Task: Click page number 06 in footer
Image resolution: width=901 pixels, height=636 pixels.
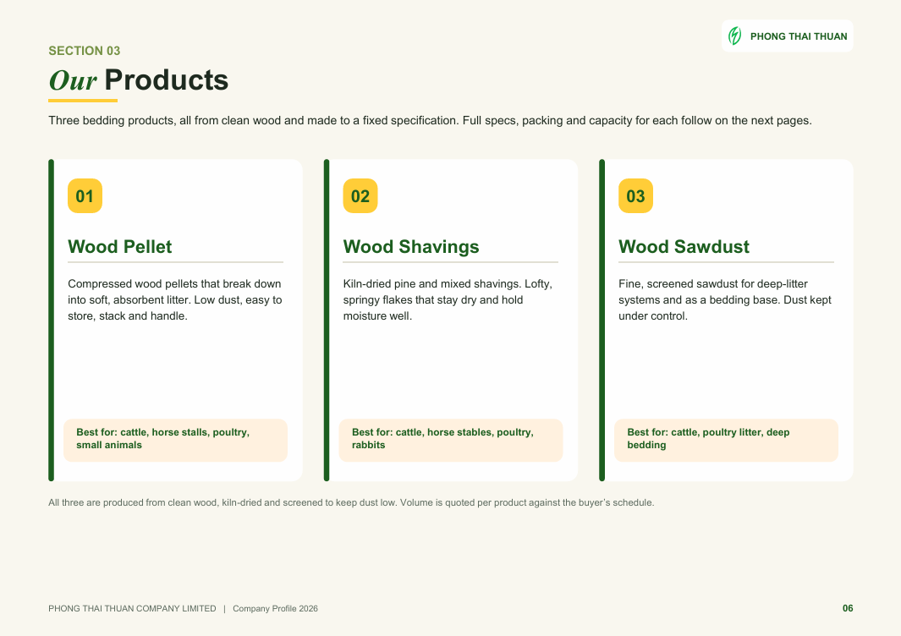Action: (x=848, y=608)
